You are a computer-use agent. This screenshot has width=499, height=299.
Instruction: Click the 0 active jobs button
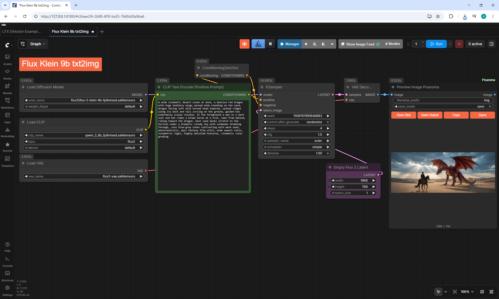point(475,44)
